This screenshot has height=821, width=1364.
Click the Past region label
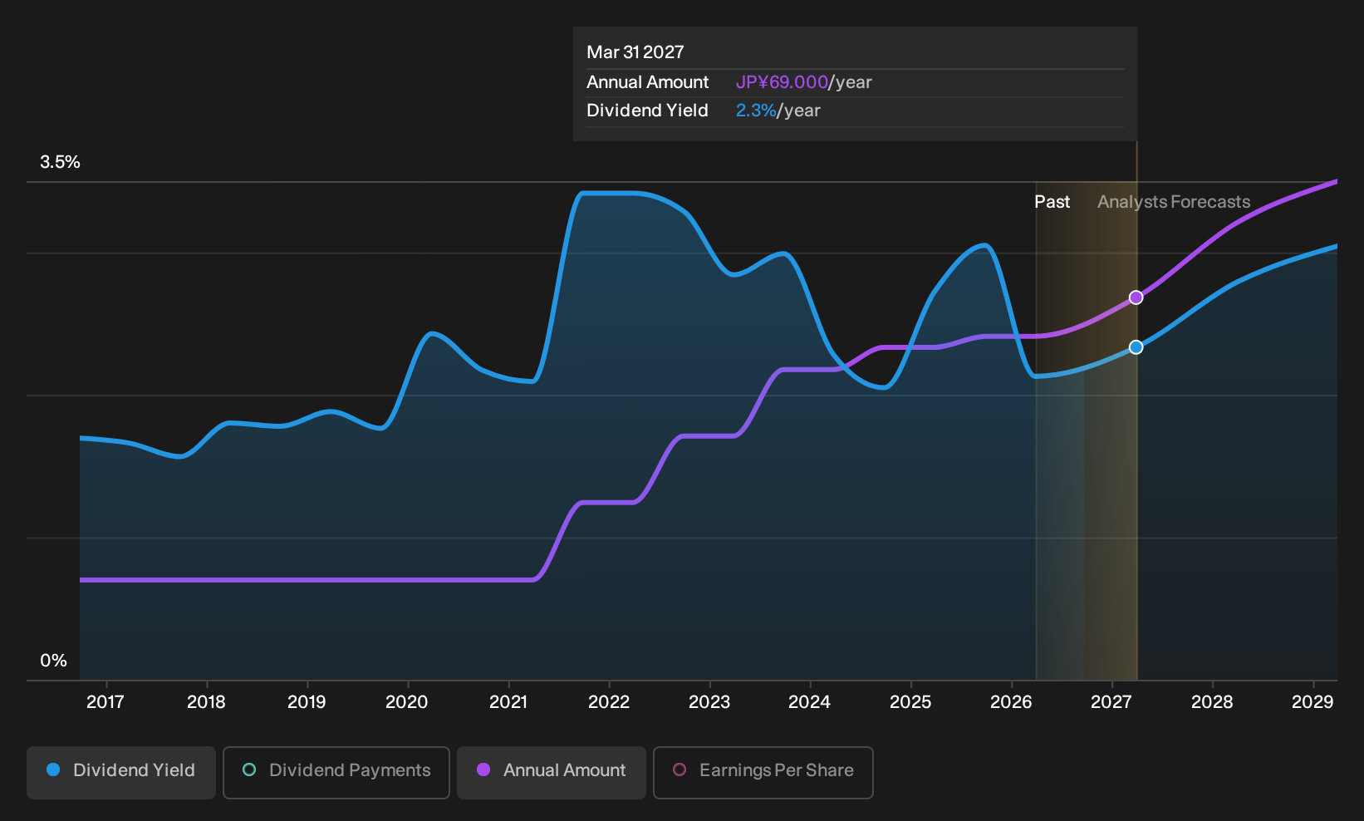pyautogui.click(x=1052, y=202)
